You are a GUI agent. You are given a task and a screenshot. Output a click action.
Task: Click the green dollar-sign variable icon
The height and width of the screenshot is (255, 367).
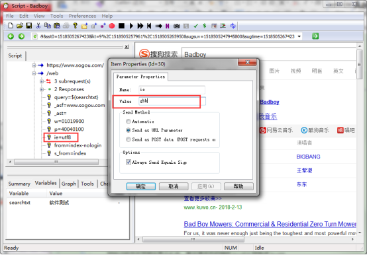[205, 26]
